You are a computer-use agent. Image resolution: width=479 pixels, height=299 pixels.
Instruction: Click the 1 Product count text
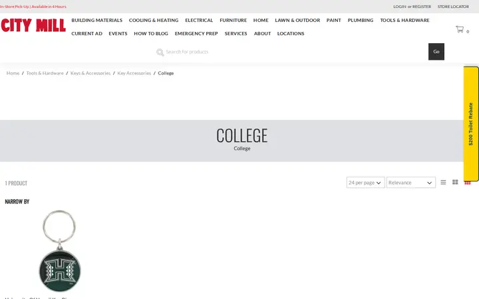(x=16, y=183)
